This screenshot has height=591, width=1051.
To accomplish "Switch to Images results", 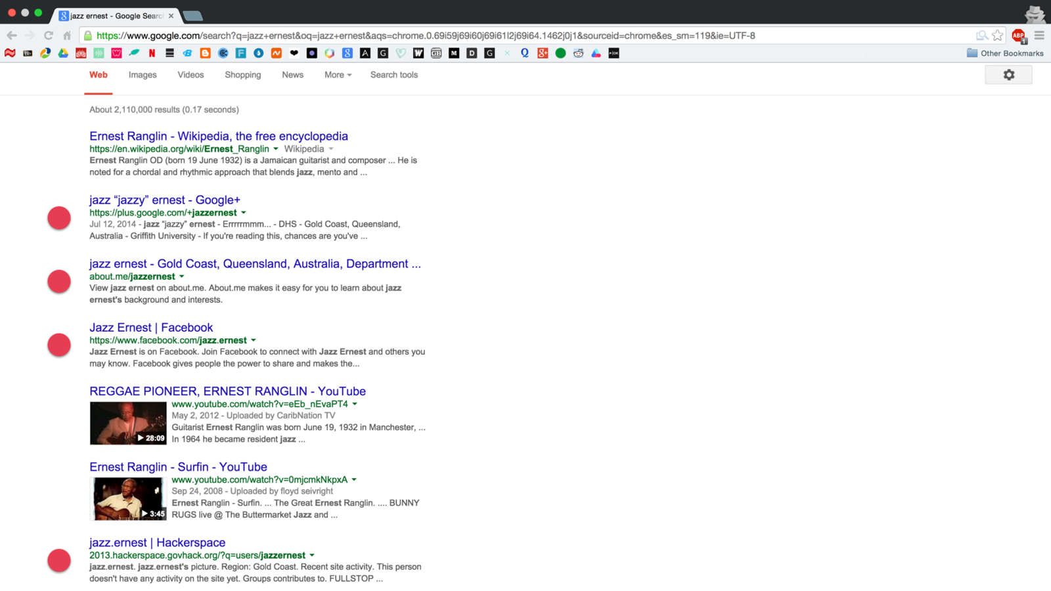I will click(143, 75).
